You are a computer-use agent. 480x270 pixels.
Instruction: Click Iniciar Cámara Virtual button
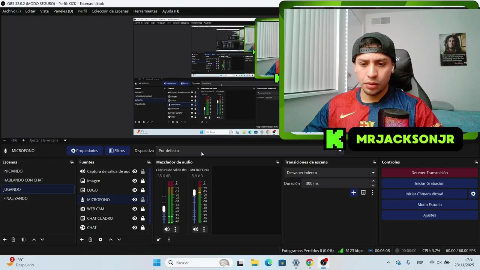tap(424, 194)
